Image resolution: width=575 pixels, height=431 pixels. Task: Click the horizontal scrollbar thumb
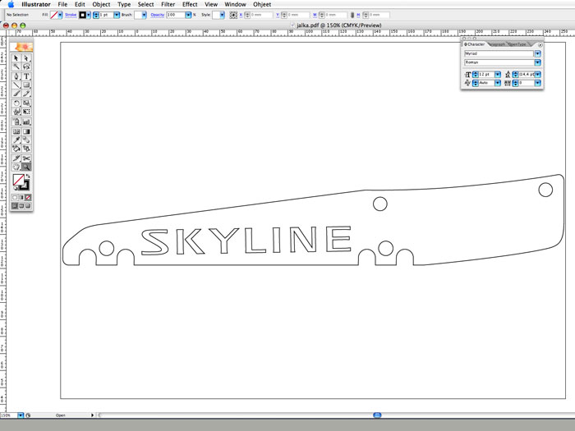click(x=377, y=415)
